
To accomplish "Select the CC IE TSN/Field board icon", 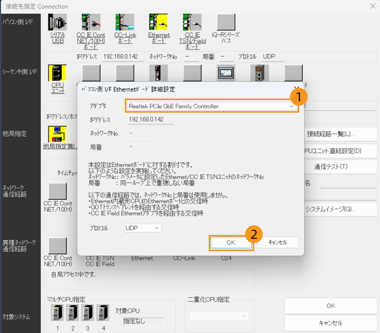I will point(192,22).
